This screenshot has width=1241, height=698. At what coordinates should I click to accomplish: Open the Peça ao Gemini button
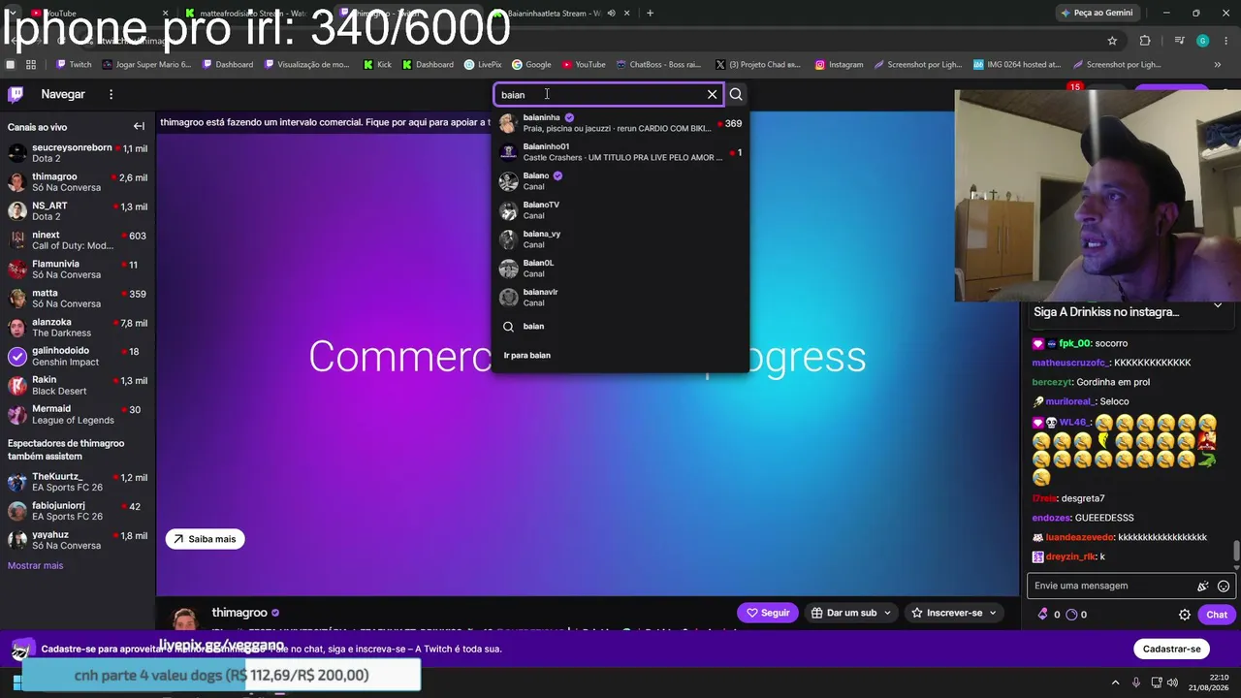1097,13
